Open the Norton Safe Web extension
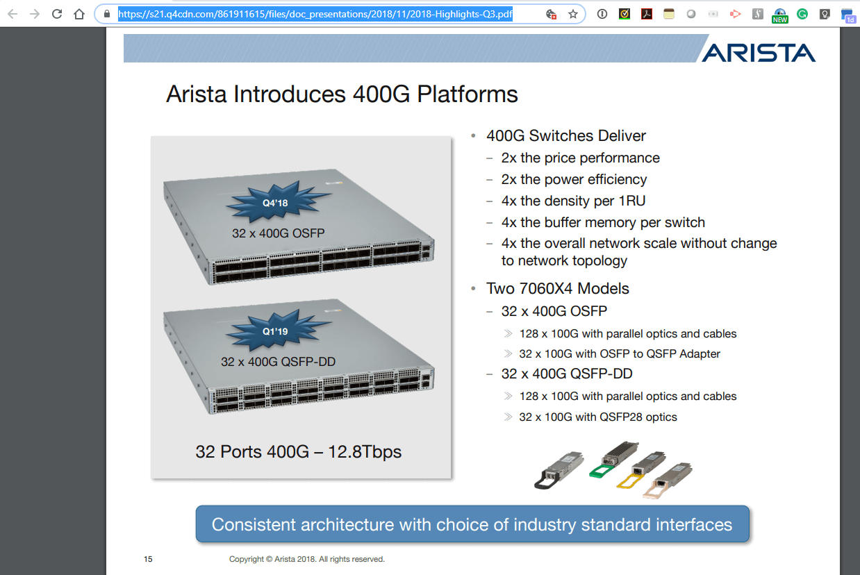 click(624, 14)
